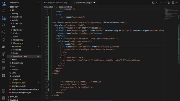
Task: Expand the config folder
Action: (x=15, y=13)
